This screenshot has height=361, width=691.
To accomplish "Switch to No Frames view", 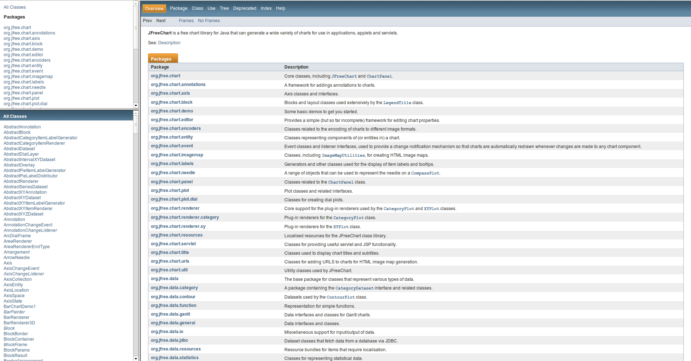I will pos(209,21).
